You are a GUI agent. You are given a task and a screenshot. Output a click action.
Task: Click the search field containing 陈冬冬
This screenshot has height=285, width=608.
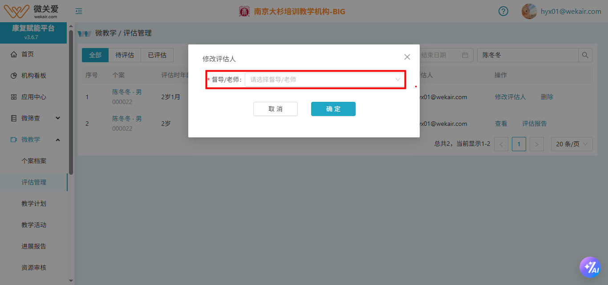point(528,55)
